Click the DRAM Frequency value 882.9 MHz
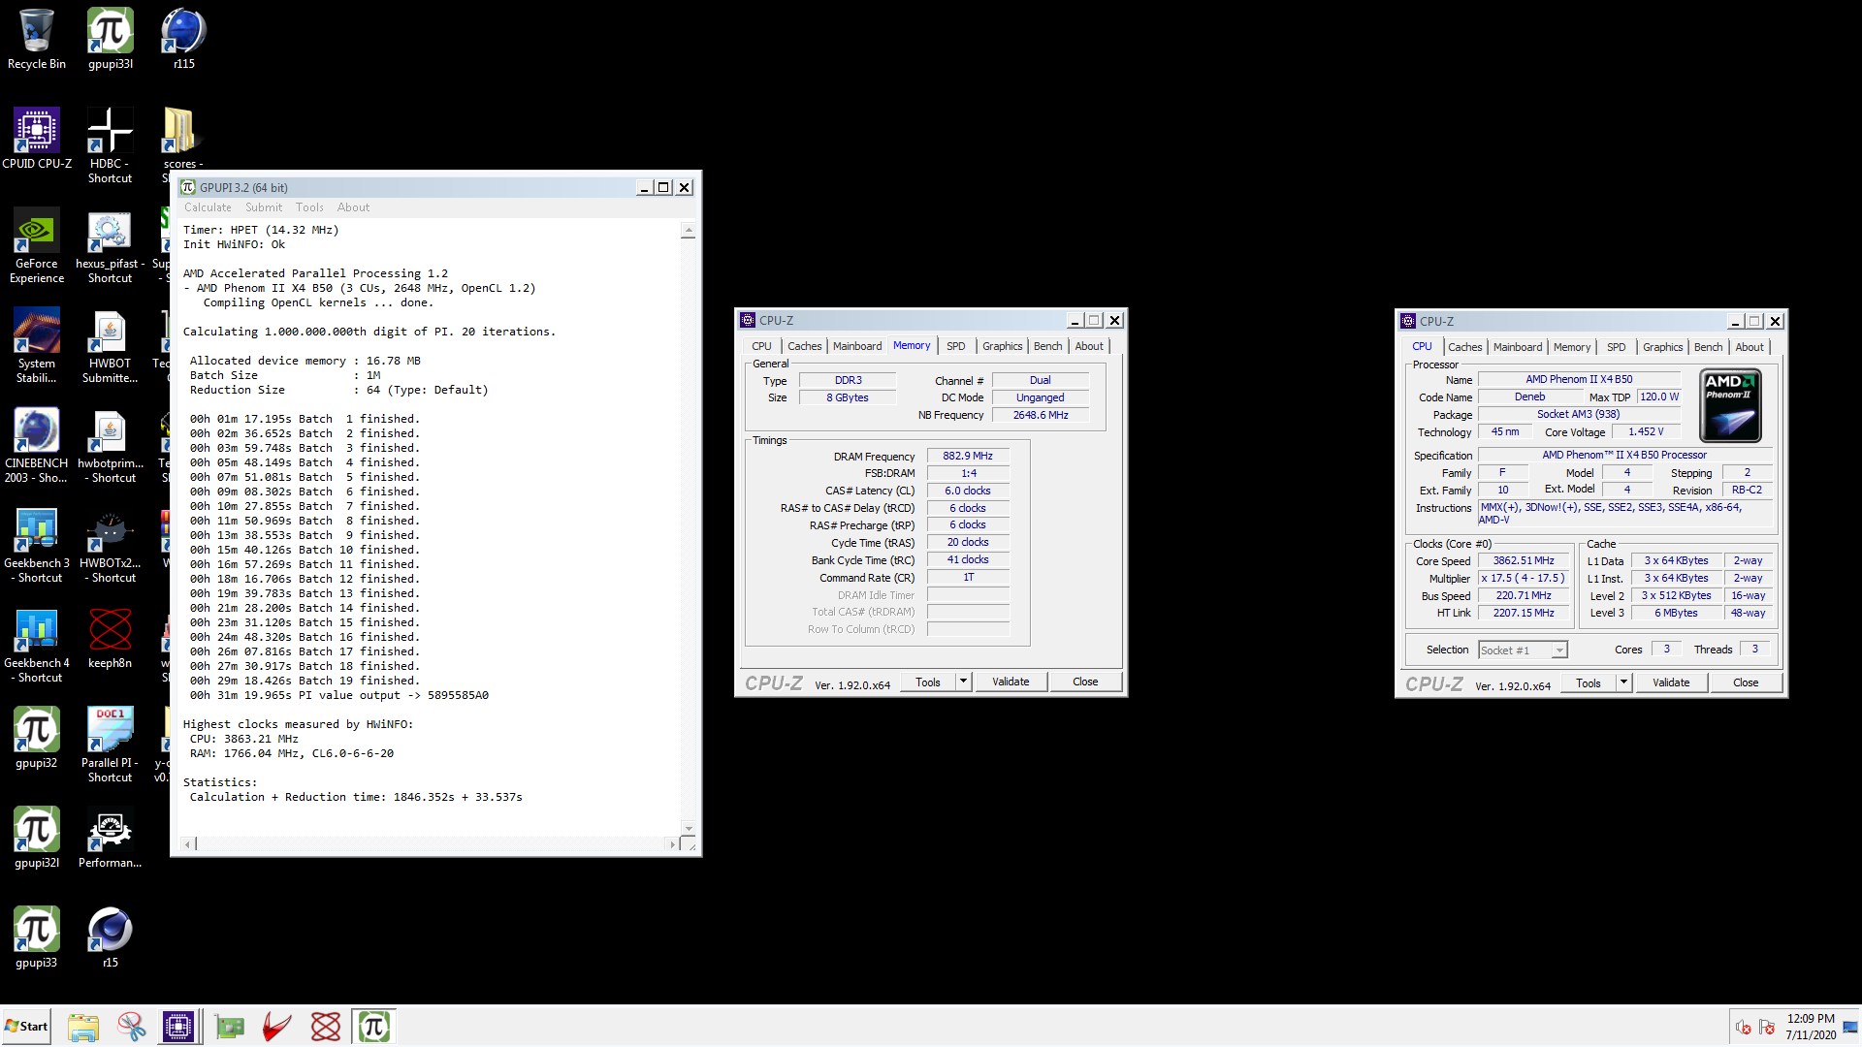The width and height of the screenshot is (1862, 1047). 968,456
